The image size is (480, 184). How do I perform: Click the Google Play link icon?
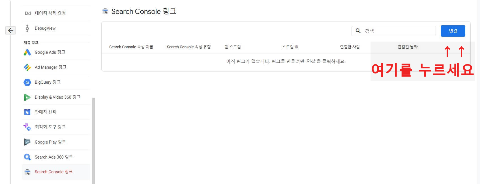pos(27,142)
